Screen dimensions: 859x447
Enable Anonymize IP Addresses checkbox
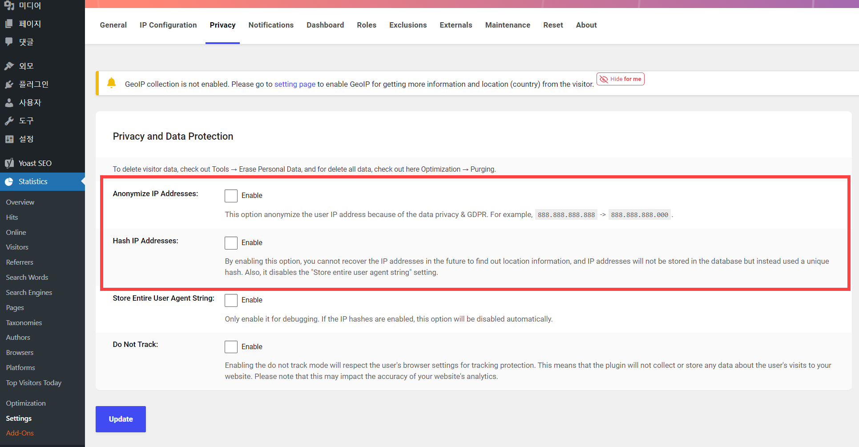(231, 196)
